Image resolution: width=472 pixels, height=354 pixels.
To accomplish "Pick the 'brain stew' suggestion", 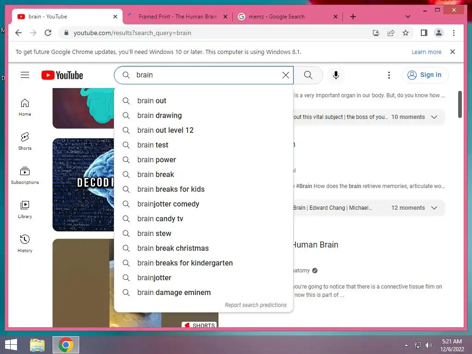I will (x=204, y=234).
